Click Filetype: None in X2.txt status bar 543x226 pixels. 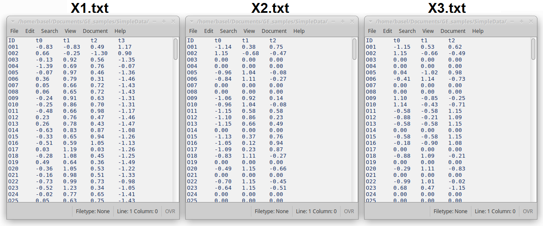271,211
